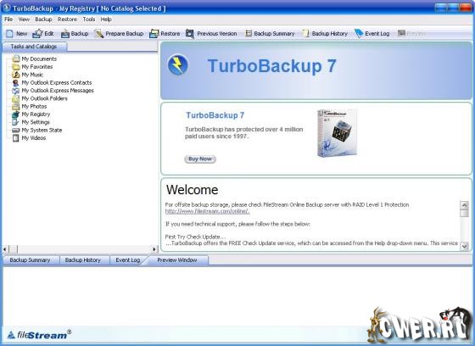Viewport: 475px width, 346px height.
Task: Select My Registry in tasks tree
Action: tap(36, 114)
